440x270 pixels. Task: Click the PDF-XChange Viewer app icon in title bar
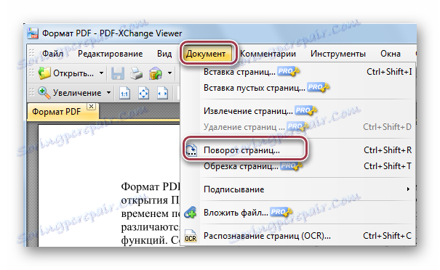click(33, 33)
